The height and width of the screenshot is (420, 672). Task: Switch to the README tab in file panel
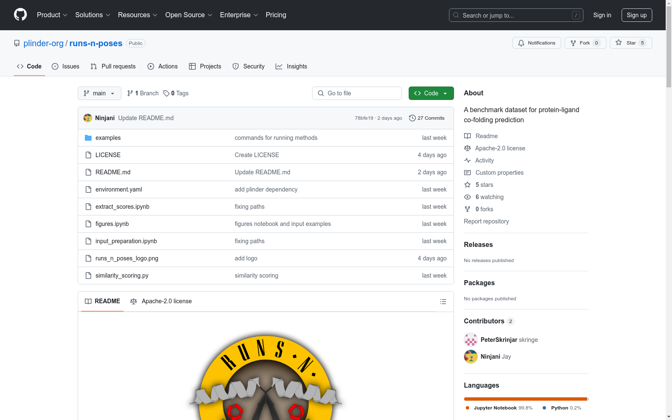coord(102,301)
